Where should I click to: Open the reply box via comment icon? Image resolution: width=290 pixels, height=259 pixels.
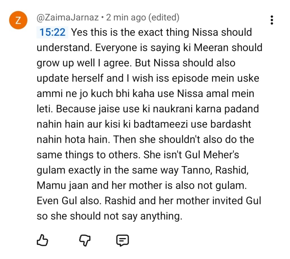[122, 240]
